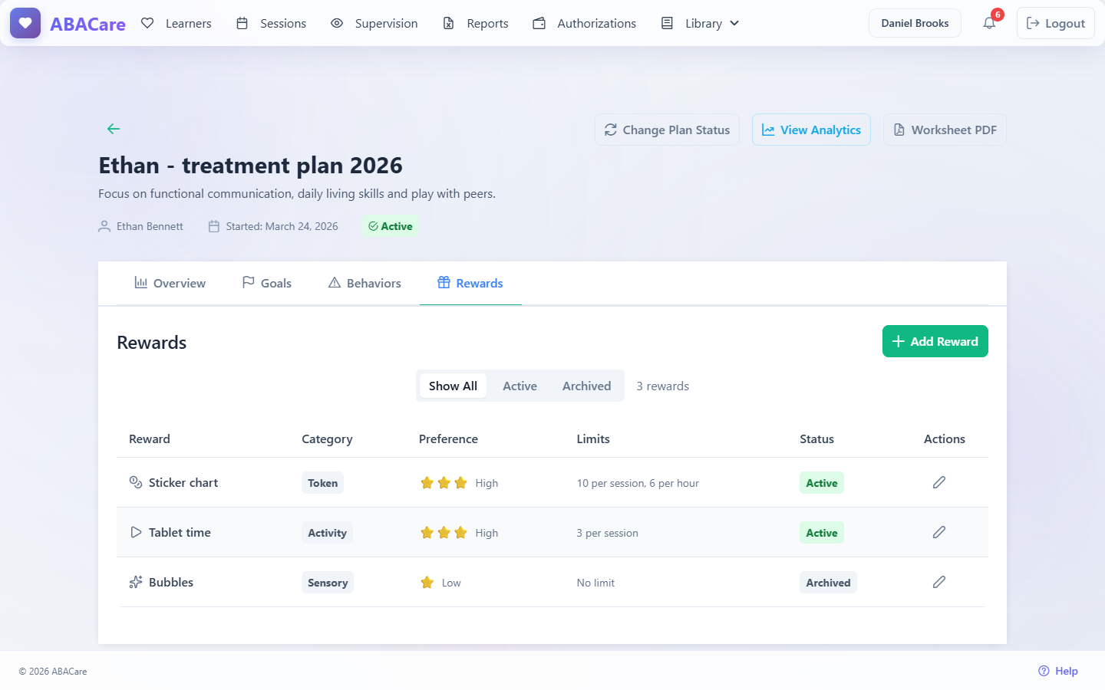Switch to the Behaviors tab

tap(364, 283)
